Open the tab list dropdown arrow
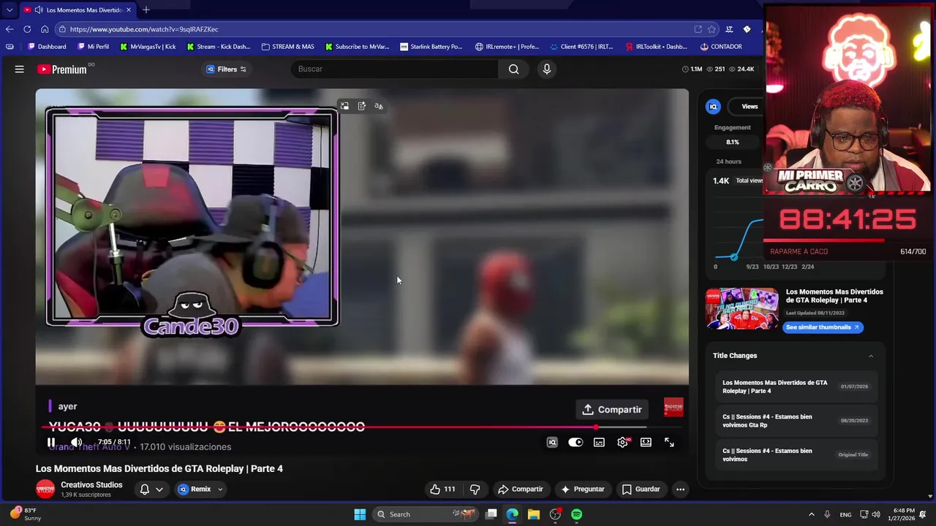Screen dimensions: 936x526 click(x=9, y=10)
